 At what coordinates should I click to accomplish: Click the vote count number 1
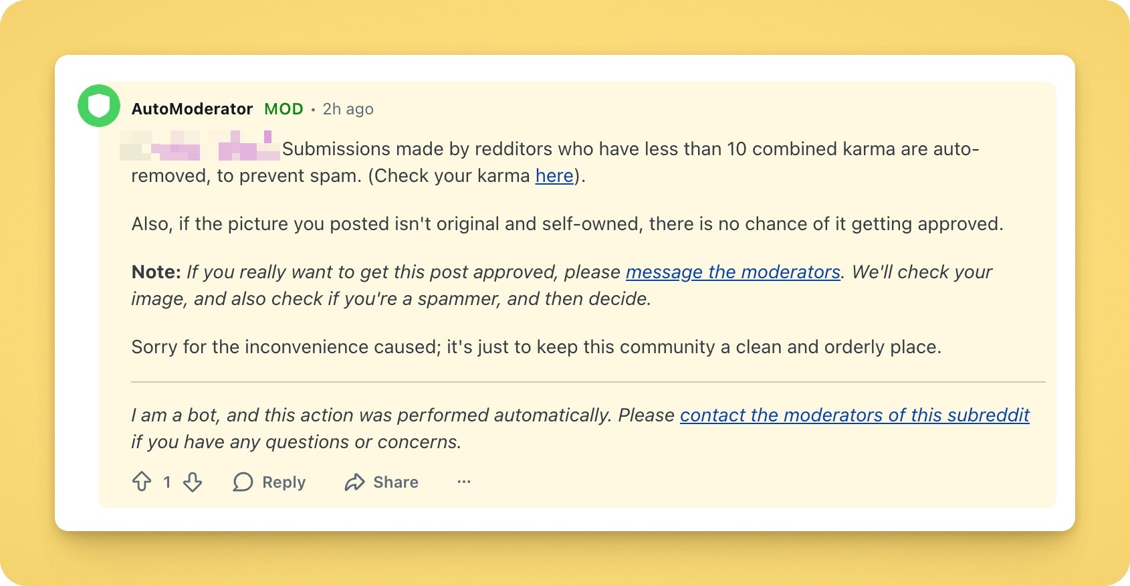167,482
